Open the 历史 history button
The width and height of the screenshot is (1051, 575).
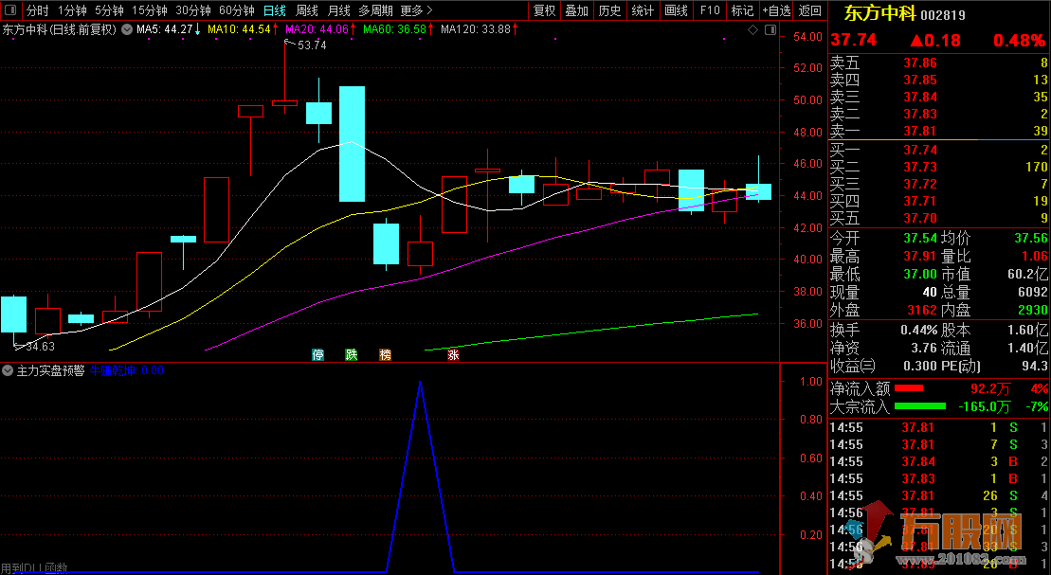pyautogui.click(x=609, y=10)
